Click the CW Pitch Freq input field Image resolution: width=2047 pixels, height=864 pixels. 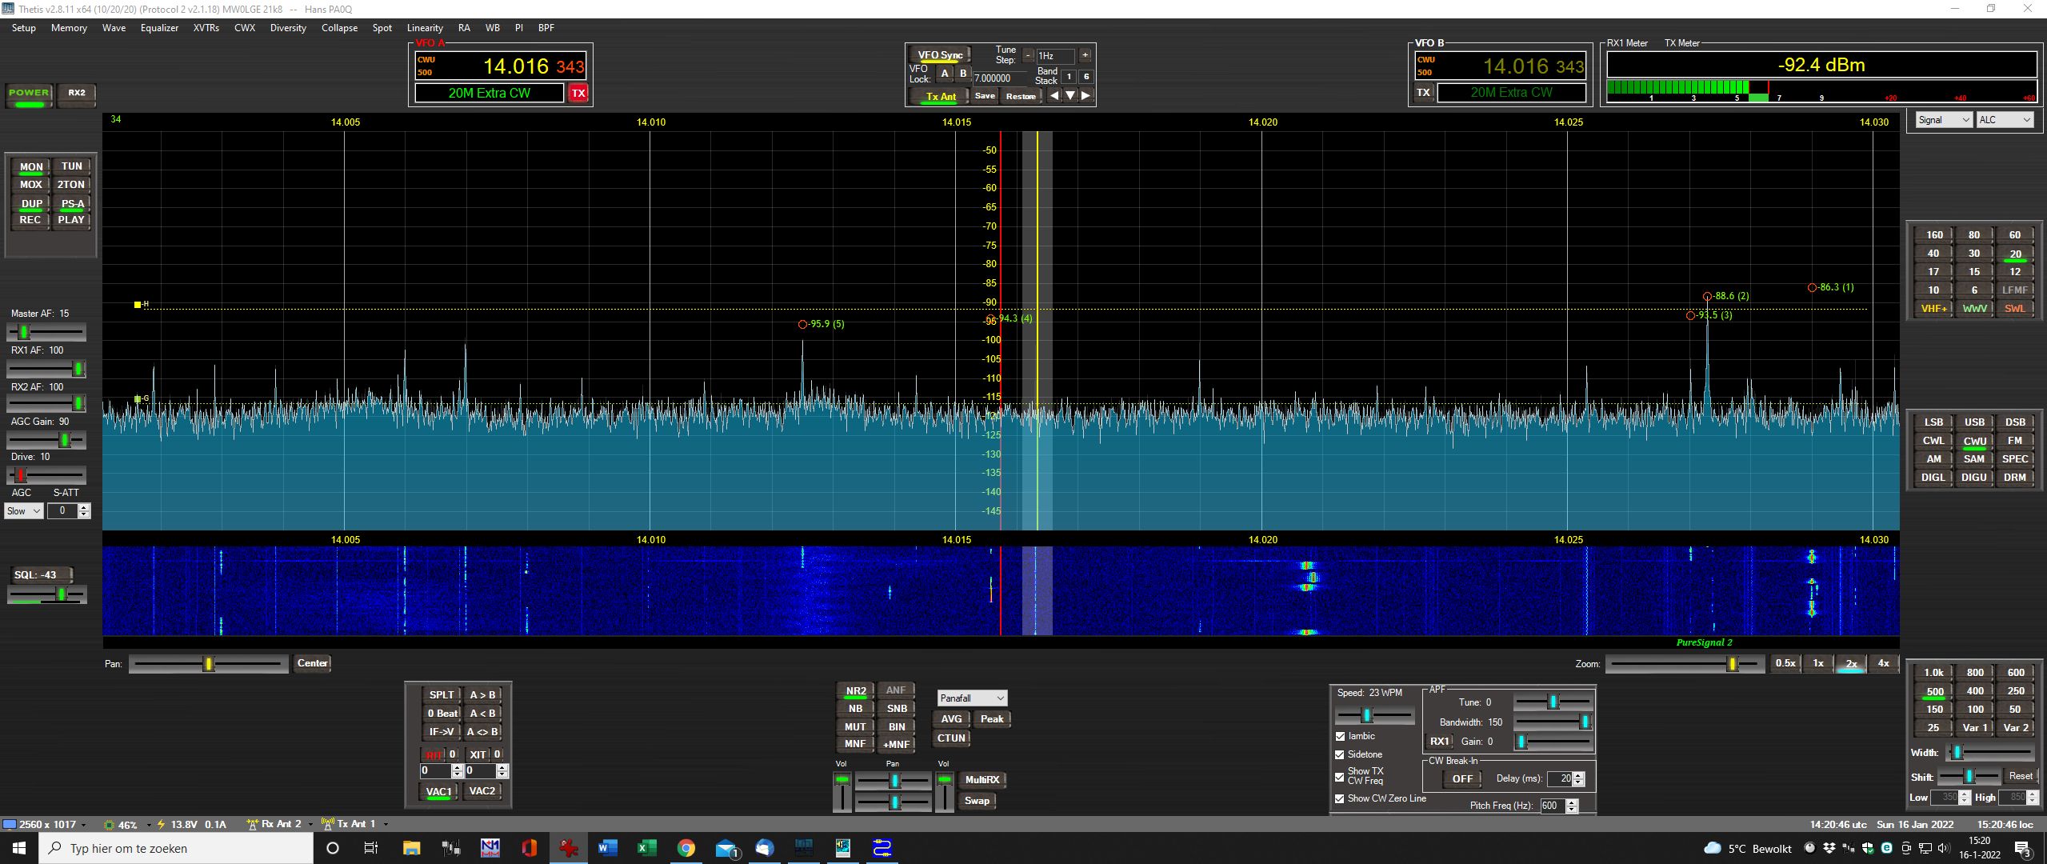(1552, 806)
